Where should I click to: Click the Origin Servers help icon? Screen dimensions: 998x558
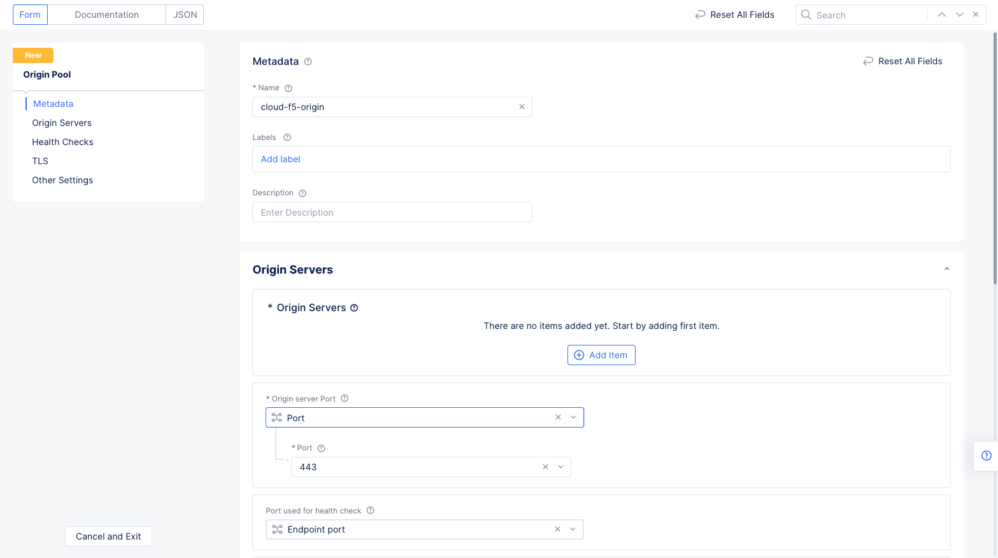(354, 308)
